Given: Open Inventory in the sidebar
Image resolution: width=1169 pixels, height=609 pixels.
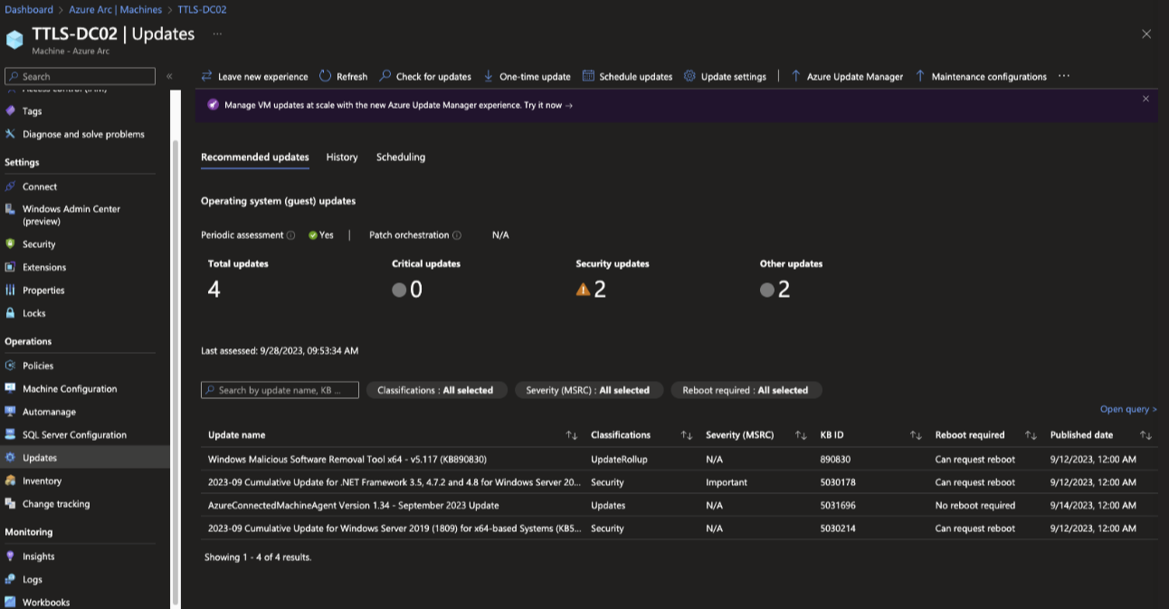Looking at the screenshot, I should pos(42,481).
